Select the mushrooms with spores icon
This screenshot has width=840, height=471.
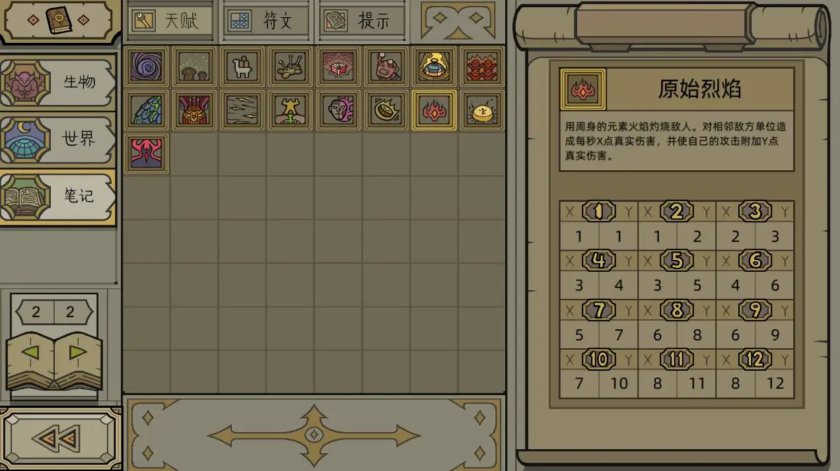click(195, 67)
